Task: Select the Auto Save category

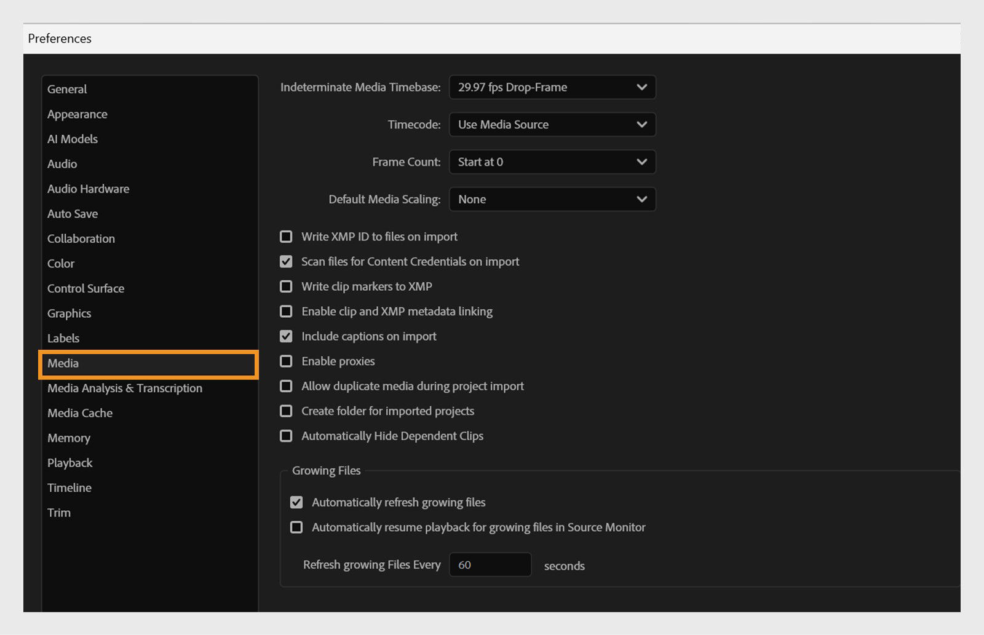Action: (72, 213)
